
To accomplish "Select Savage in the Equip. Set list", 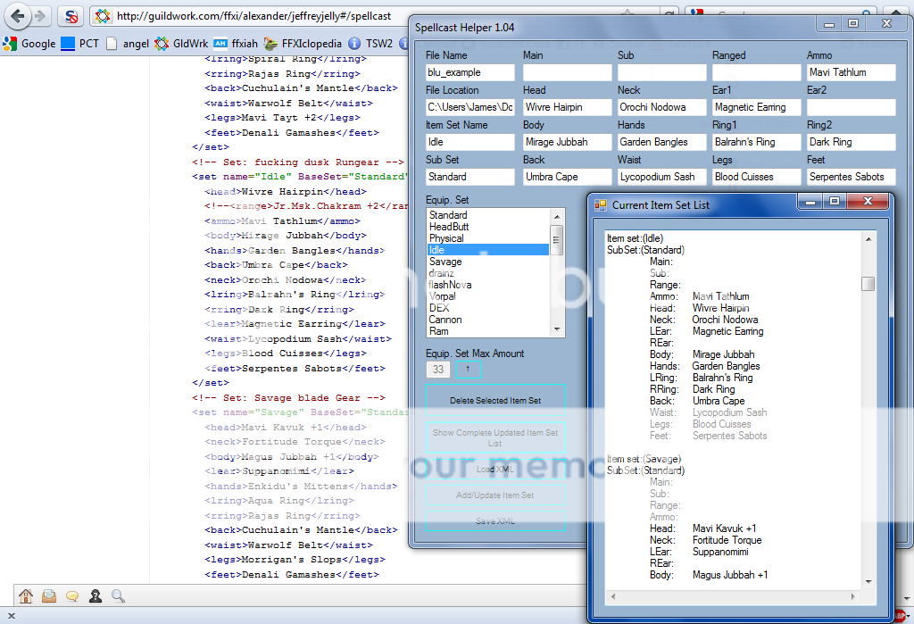I will [445, 262].
